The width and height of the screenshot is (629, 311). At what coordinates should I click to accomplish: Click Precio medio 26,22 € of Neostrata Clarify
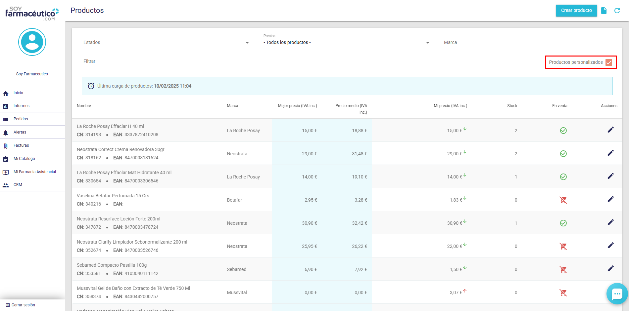(359, 246)
